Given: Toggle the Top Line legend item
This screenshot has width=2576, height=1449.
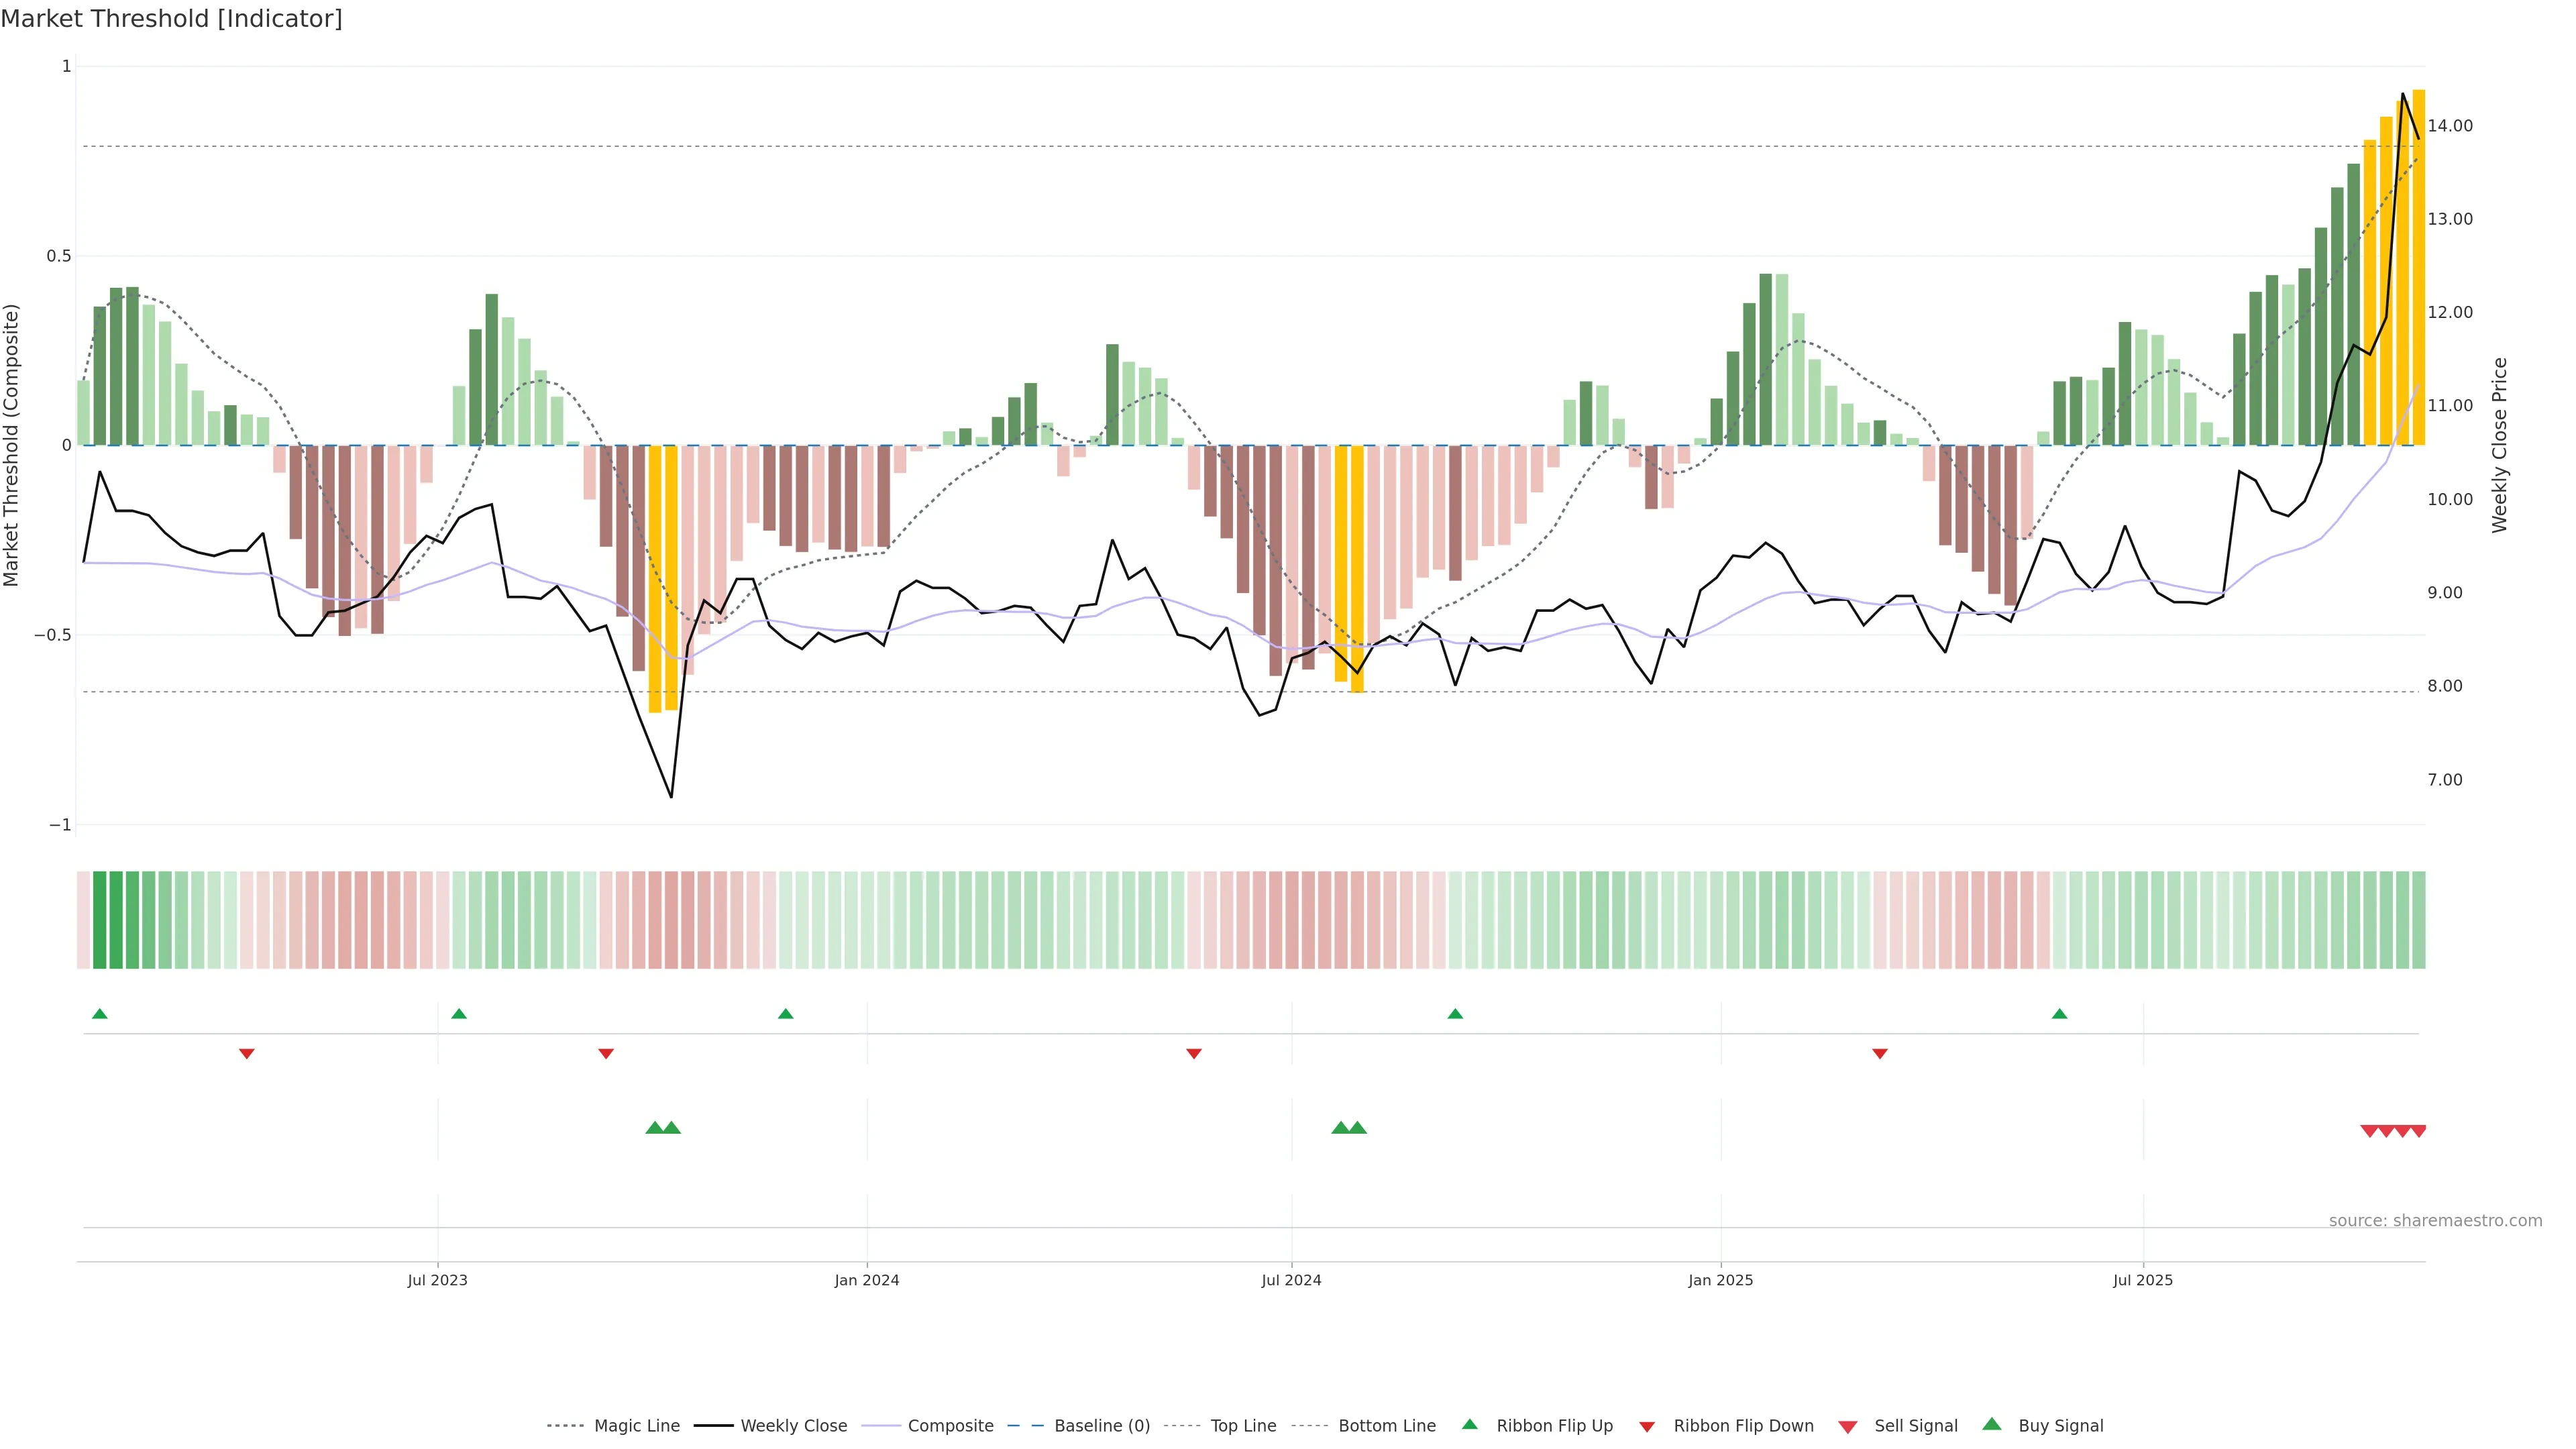Looking at the screenshot, I should (1243, 1426).
